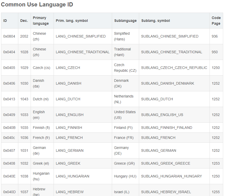Click the LANG_CHINESE_TRADITIONAL cell
This screenshot has width=226, height=196.
pos(82,52)
